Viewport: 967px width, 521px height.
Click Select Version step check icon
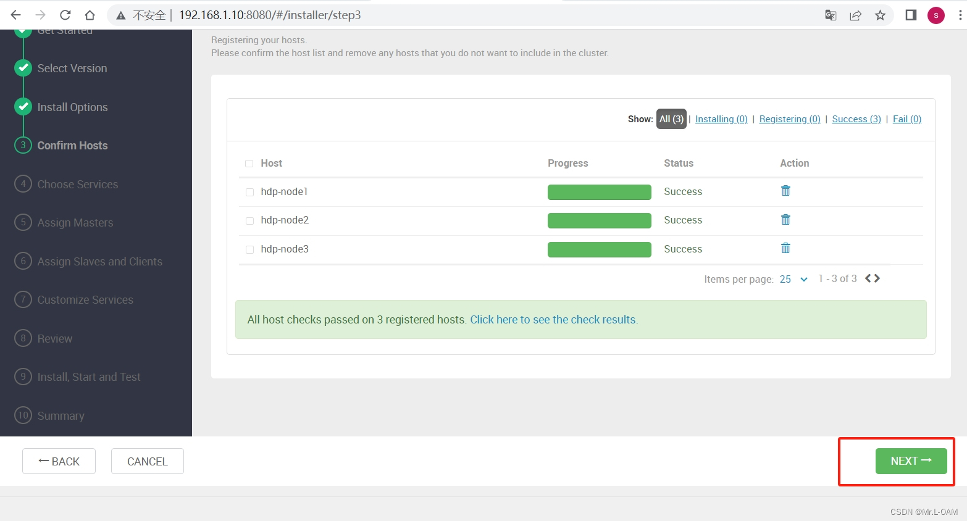[x=23, y=68]
